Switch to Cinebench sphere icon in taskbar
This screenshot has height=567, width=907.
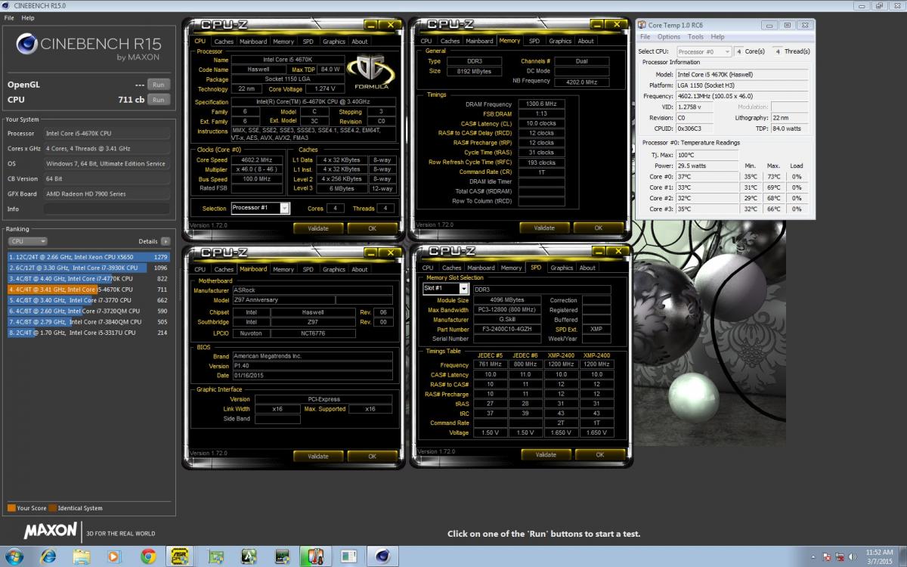click(x=383, y=556)
